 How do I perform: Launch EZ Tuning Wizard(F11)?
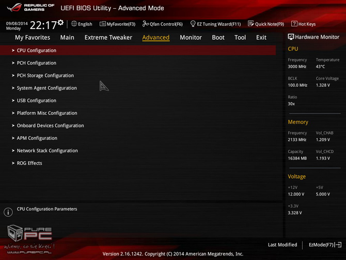(215, 24)
